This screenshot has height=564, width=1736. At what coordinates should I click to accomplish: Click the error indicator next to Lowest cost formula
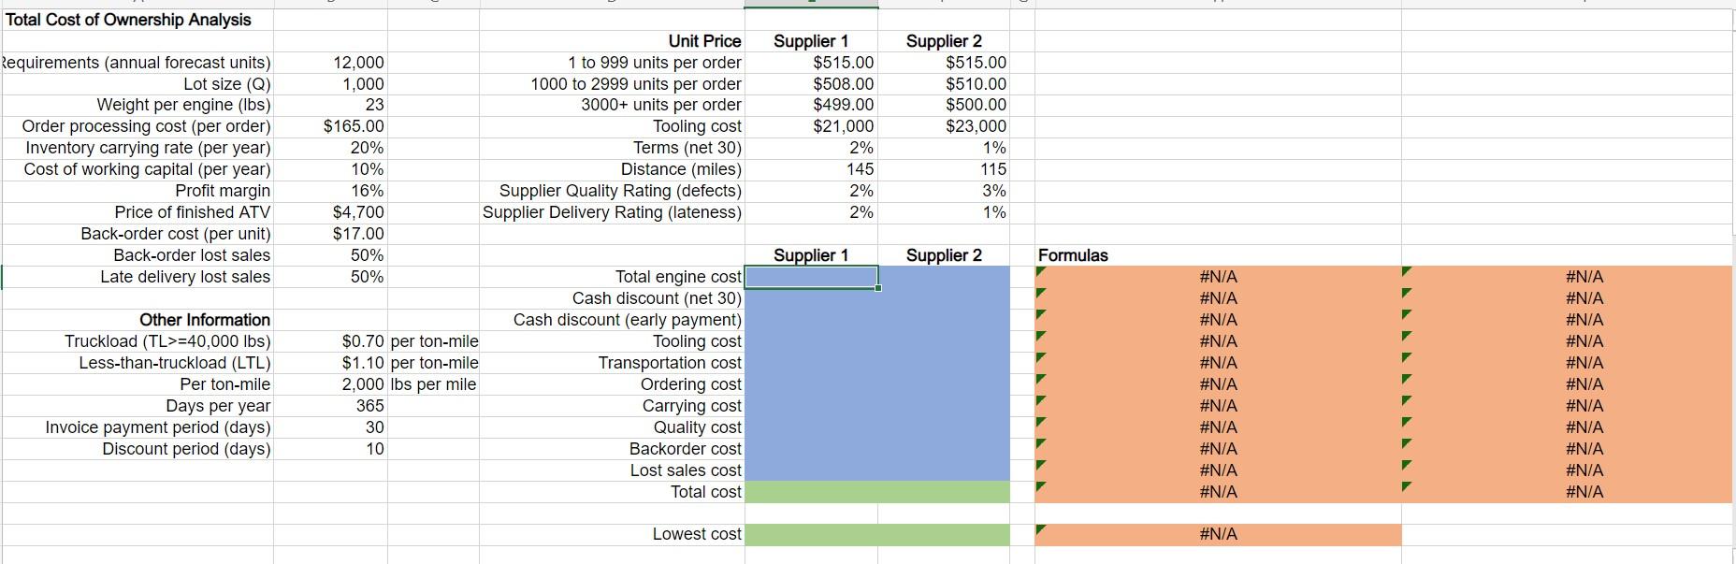1041,529
